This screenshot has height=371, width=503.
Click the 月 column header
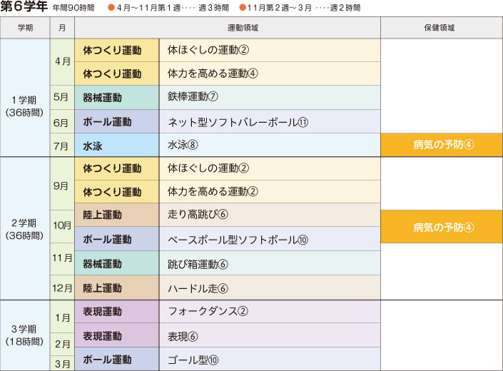[62, 28]
